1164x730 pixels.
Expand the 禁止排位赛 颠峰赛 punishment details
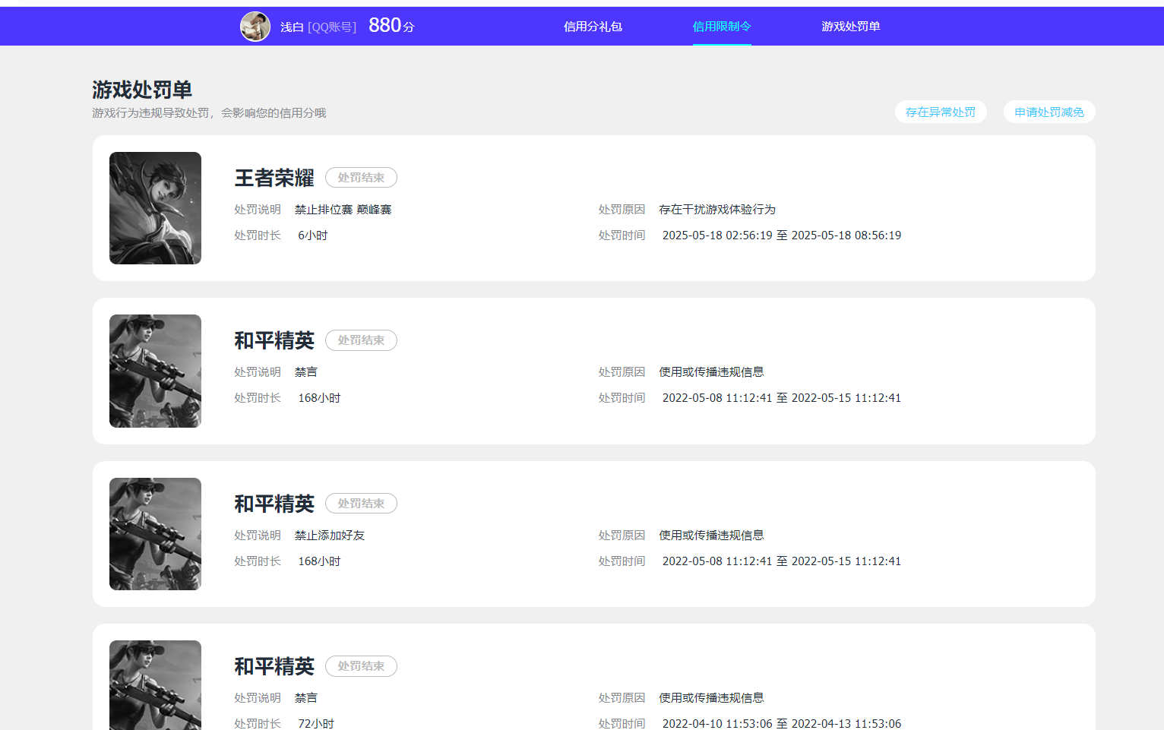tap(343, 209)
